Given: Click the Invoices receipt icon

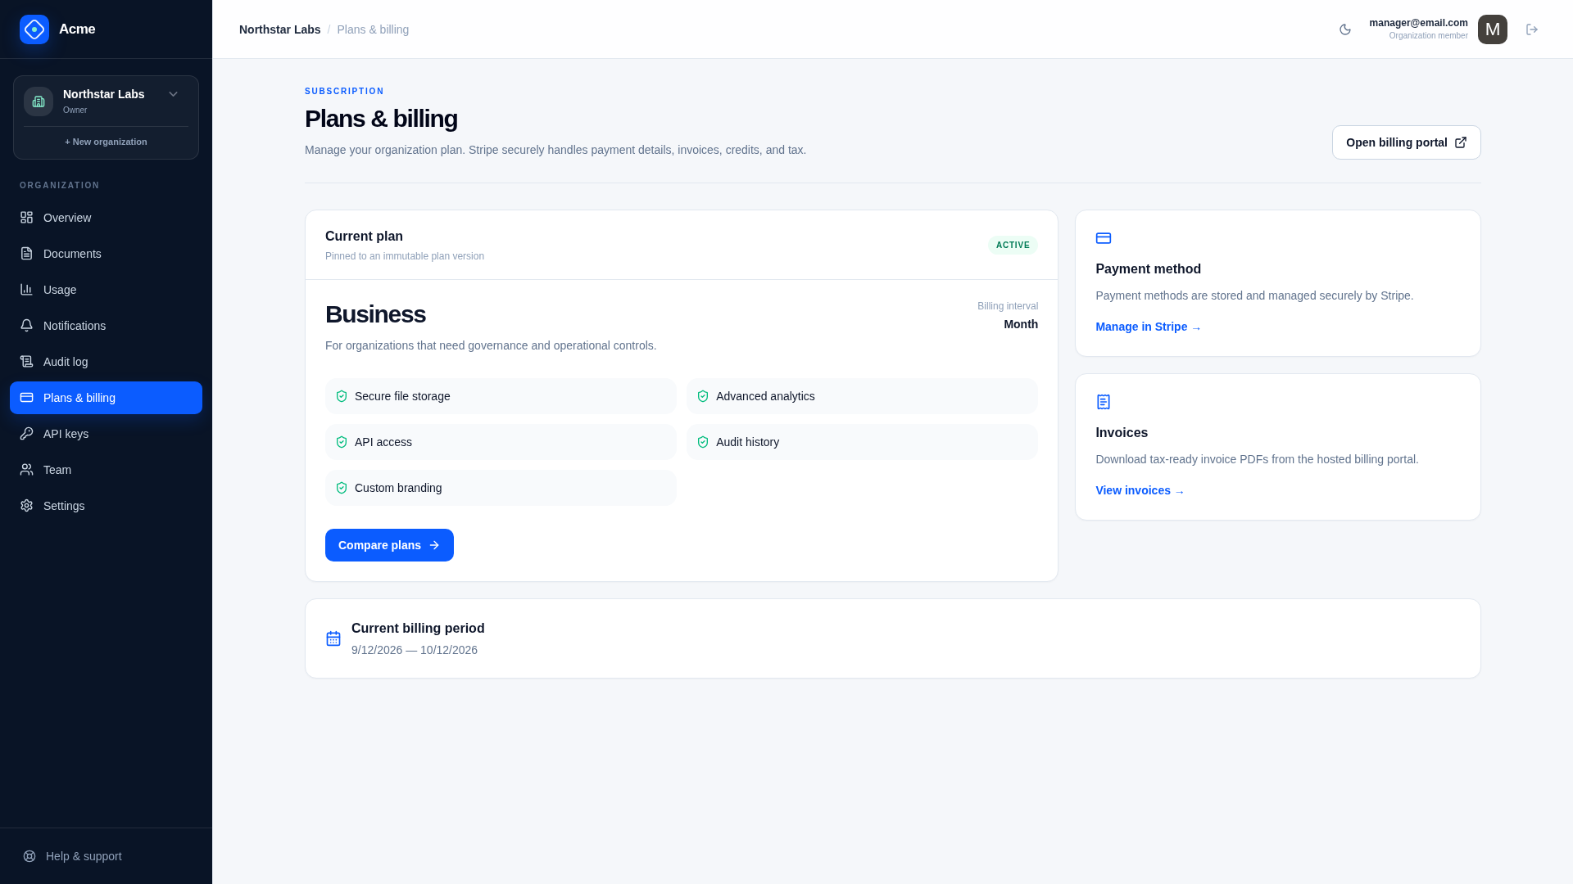Looking at the screenshot, I should [x=1104, y=402].
